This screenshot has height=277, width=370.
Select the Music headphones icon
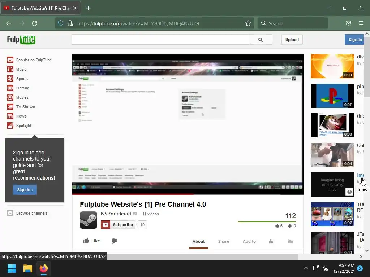[x=10, y=69]
